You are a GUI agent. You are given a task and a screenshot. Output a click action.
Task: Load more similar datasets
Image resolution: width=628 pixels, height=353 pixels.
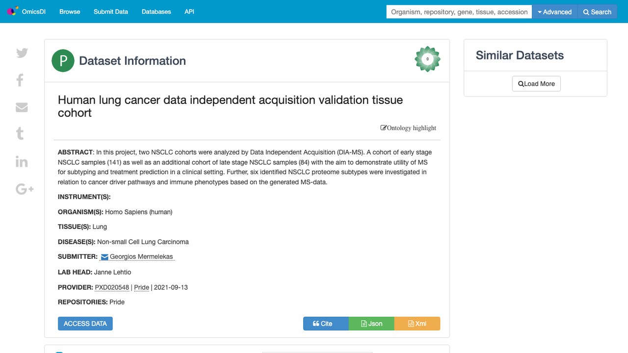(x=536, y=84)
